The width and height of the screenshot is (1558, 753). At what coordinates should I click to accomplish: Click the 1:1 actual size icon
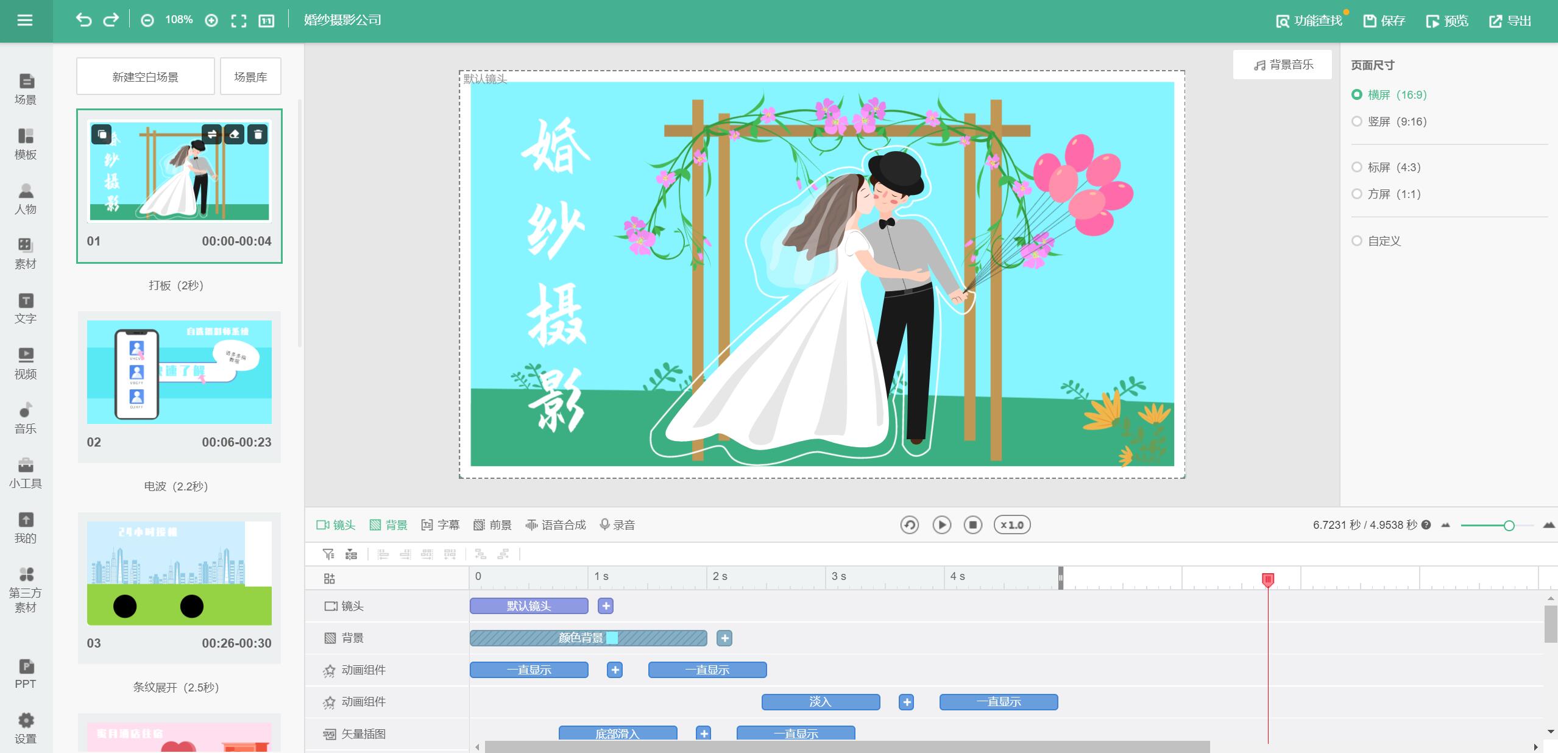click(x=266, y=21)
